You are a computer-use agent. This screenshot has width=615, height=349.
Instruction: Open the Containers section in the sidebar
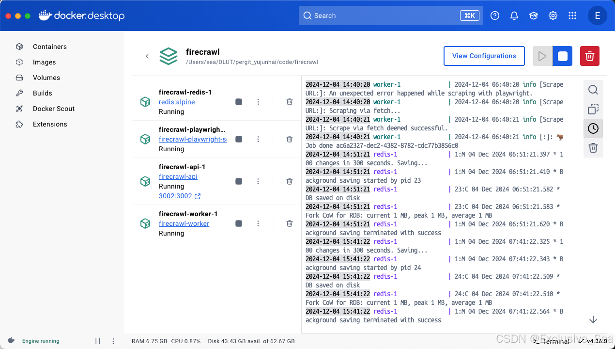click(x=50, y=47)
